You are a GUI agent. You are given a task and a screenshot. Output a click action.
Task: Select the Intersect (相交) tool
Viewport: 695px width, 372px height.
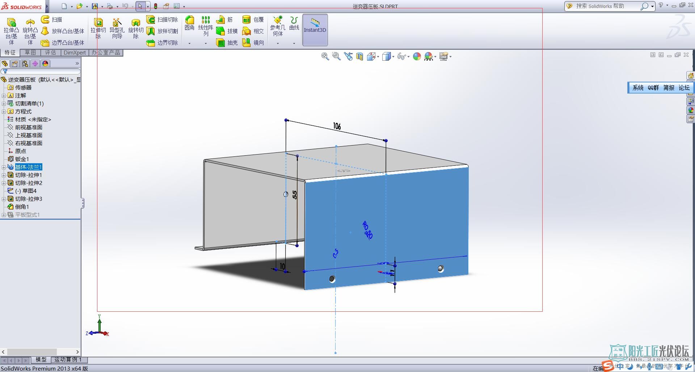click(253, 31)
